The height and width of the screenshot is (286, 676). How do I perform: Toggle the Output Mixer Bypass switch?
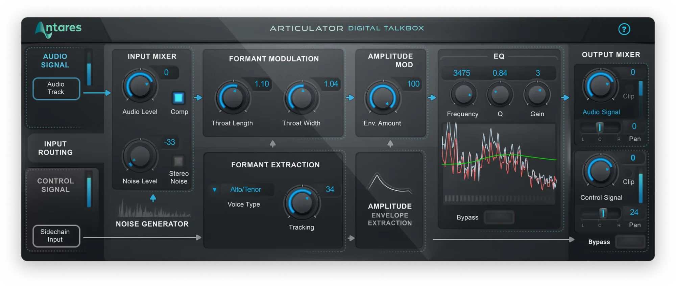tap(630, 242)
